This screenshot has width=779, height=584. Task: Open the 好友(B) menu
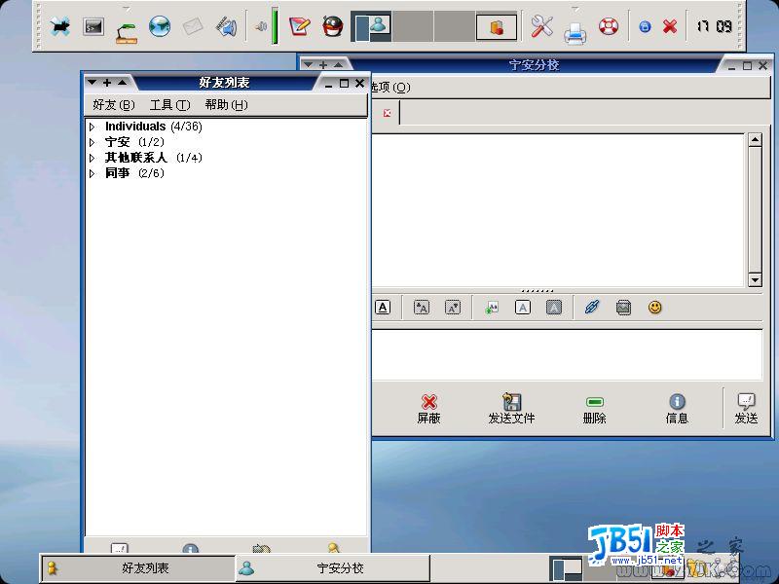coord(114,105)
